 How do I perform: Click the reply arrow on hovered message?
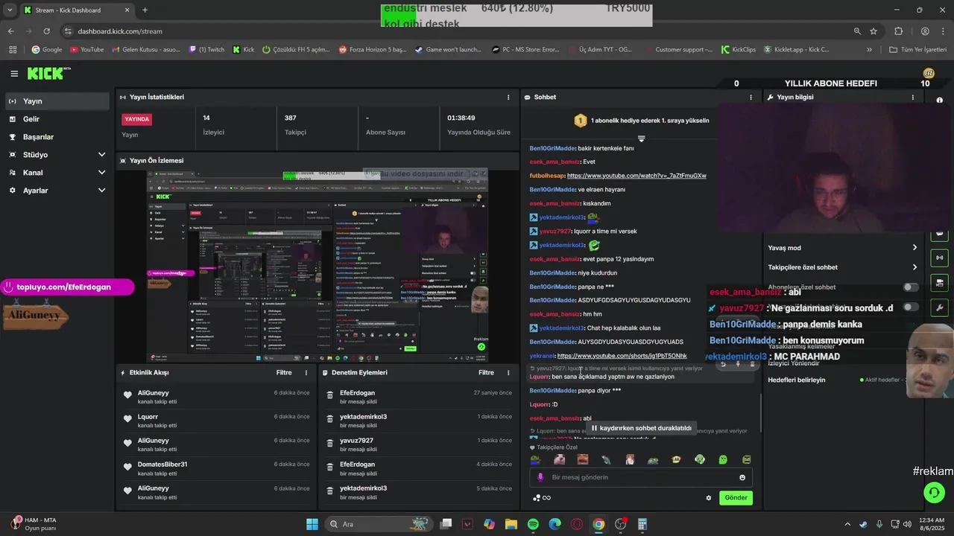pyautogui.click(x=723, y=364)
